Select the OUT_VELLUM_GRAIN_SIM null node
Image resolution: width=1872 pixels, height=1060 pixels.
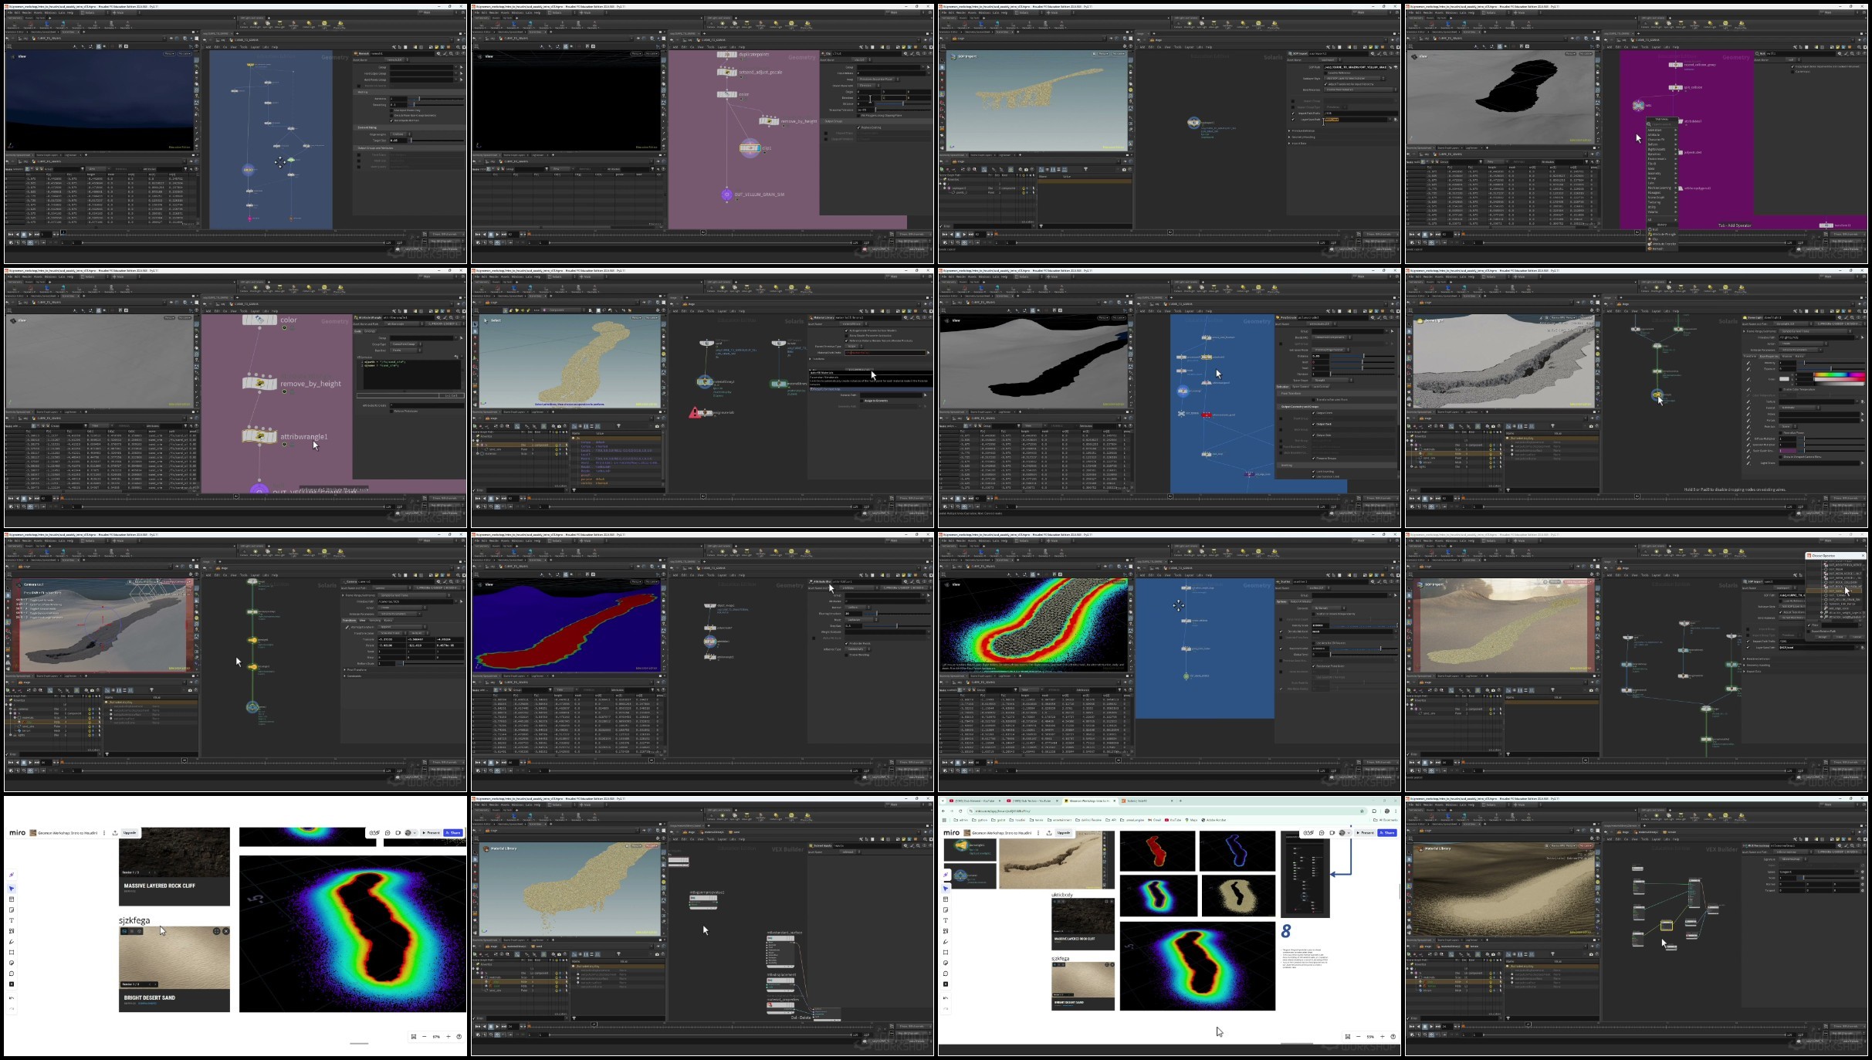pyautogui.click(x=726, y=195)
